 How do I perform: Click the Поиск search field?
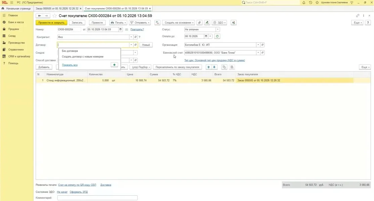click(x=270, y=2)
